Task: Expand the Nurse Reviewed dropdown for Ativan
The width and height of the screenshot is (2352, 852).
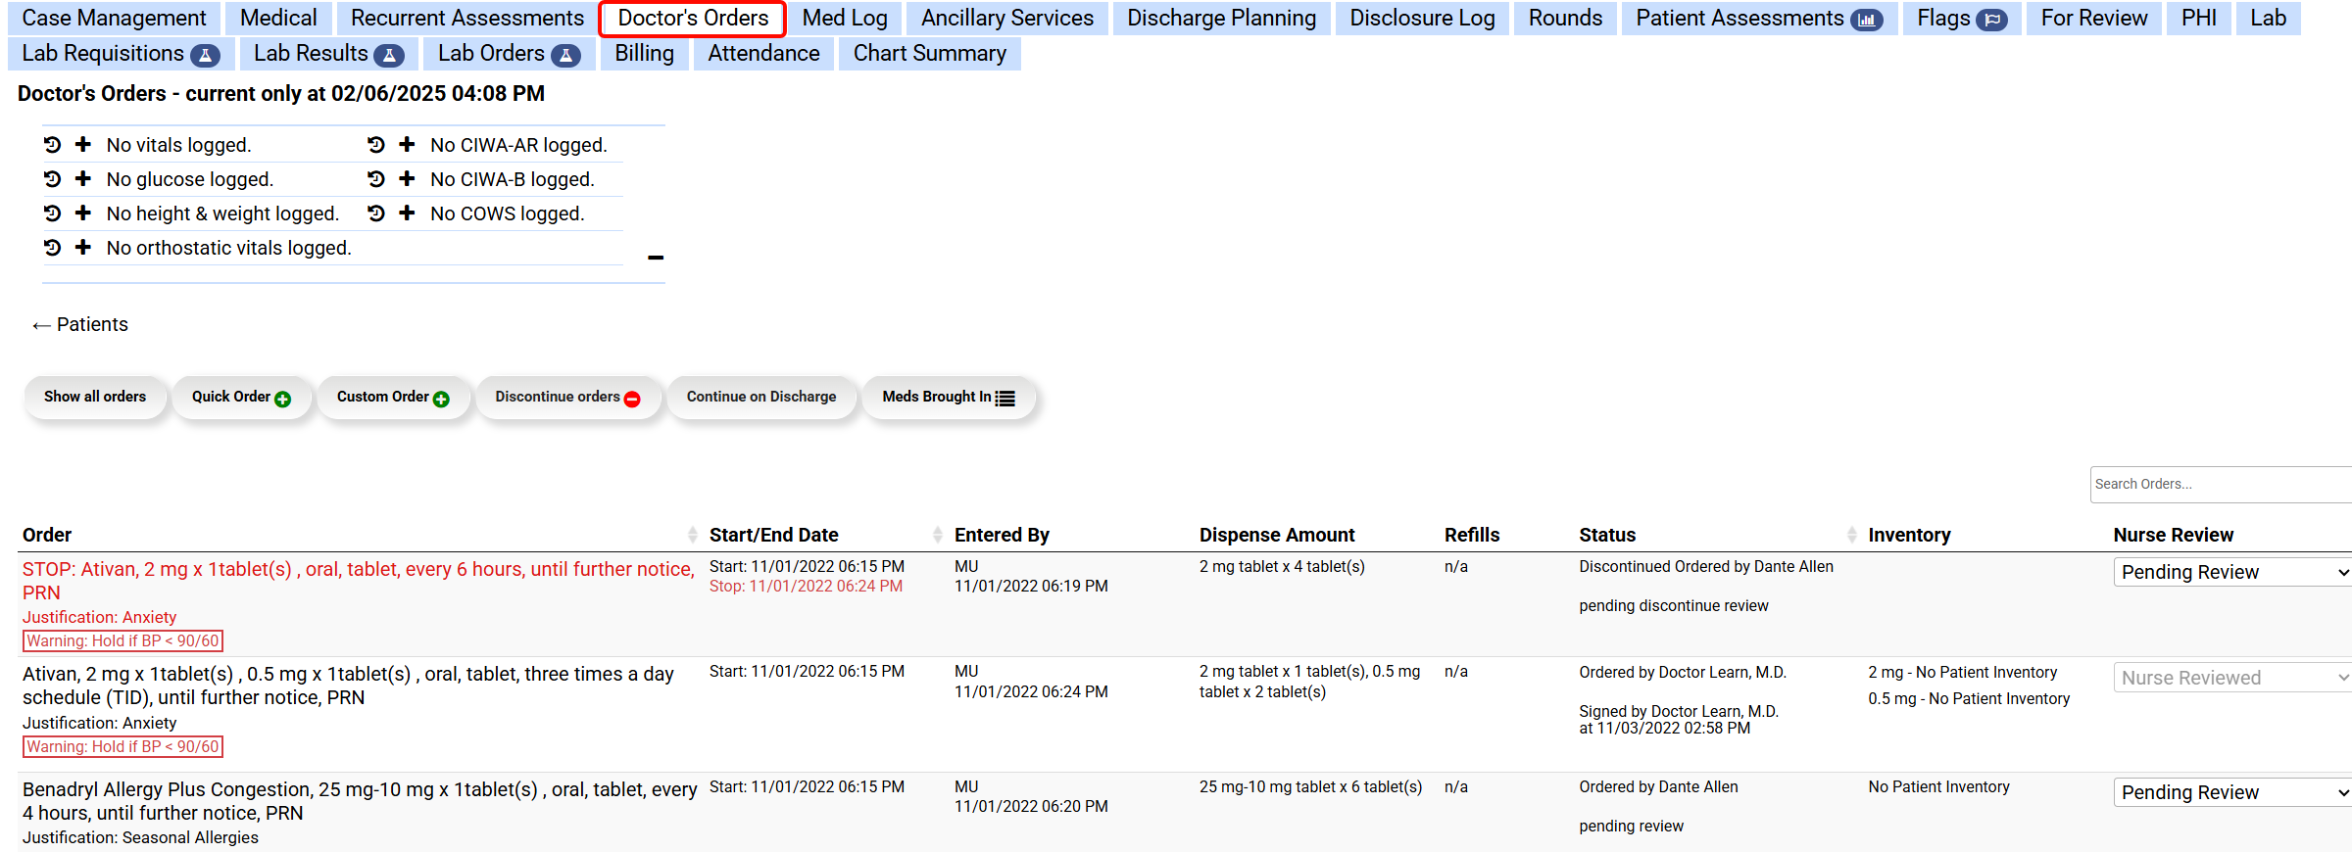Action: tap(2231, 678)
